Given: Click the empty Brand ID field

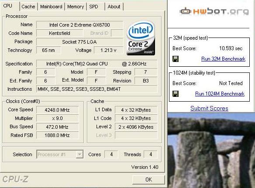Looking at the screenshot, I should click(117, 33).
